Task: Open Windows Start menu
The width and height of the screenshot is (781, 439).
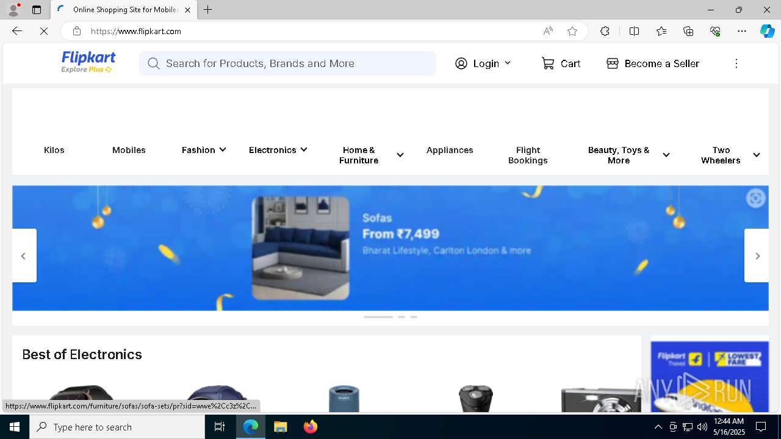Action: 15,427
